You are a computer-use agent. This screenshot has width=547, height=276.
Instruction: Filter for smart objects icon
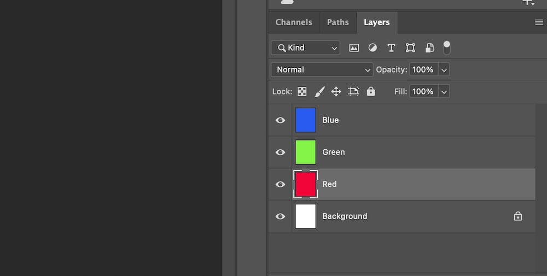click(429, 48)
